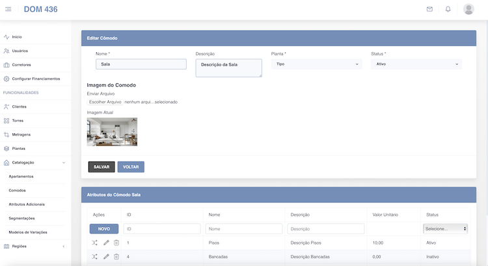Click the current room image thumbnail
This screenshot has width=488, height=266.
pos(112,132)
